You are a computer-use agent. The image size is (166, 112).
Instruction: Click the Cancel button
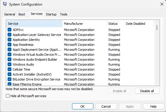coord(106,106)
